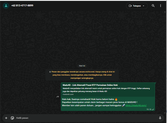Search within this chat
This screenshot has height=123, width=167.
point(153,6)
